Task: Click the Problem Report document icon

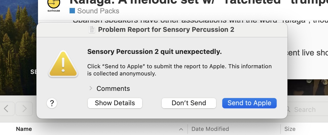Action: click(92, 30)
